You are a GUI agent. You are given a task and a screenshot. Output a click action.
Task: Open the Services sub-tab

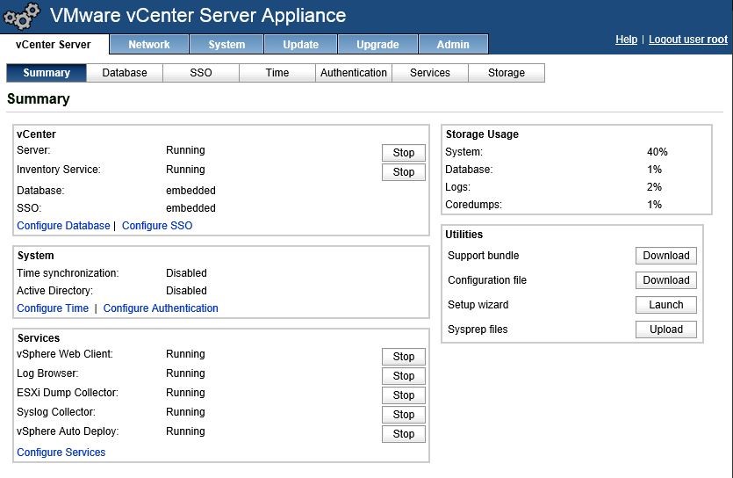[x=430, y=73]
